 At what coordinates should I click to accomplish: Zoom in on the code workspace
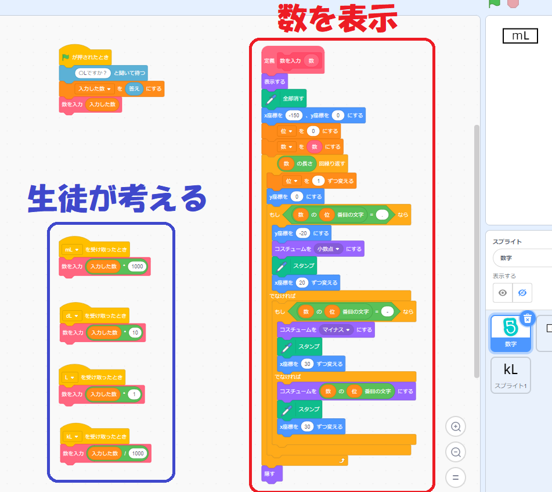[456, 427]
